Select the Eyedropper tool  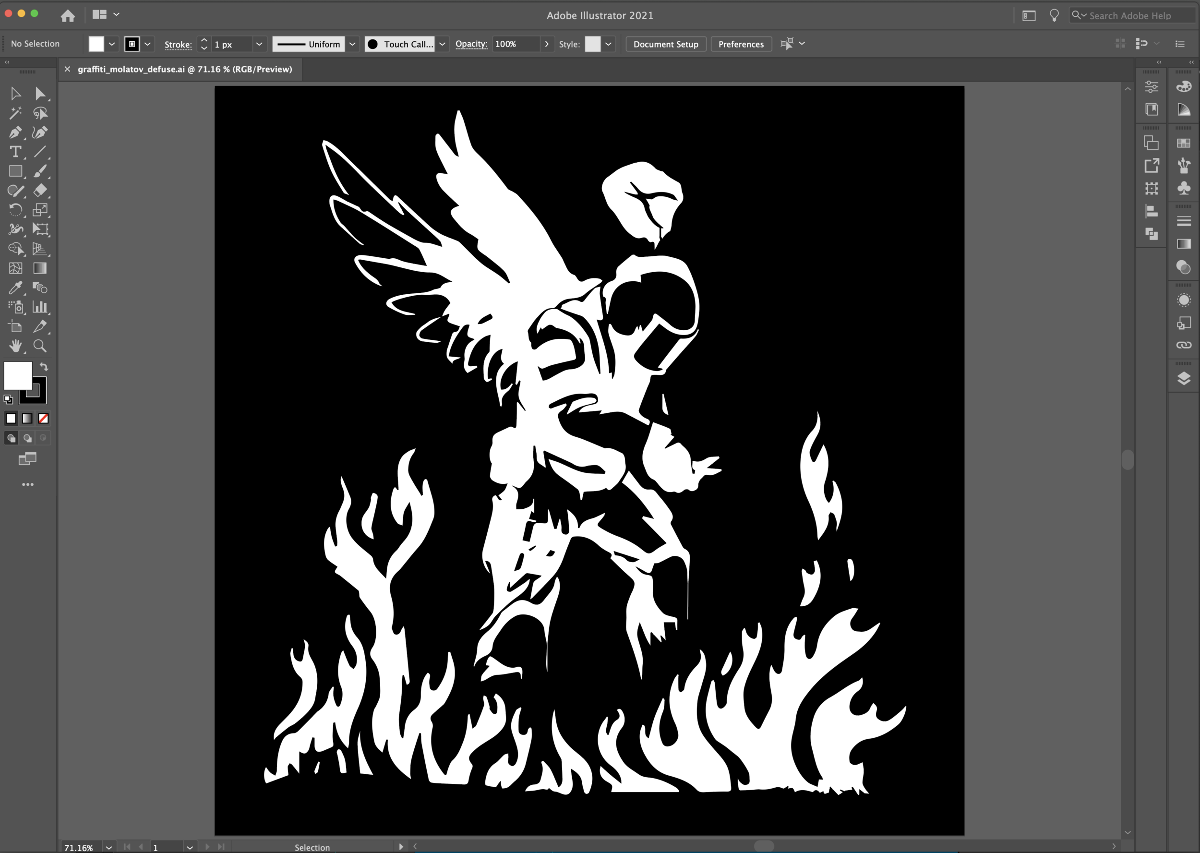pos(15,288)
